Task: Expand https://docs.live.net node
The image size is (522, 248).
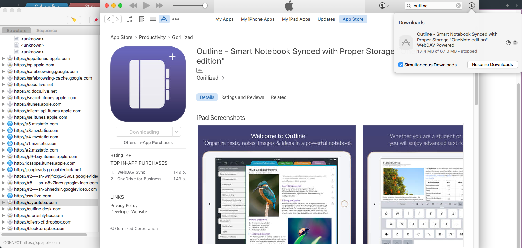Action: [4, 85]
